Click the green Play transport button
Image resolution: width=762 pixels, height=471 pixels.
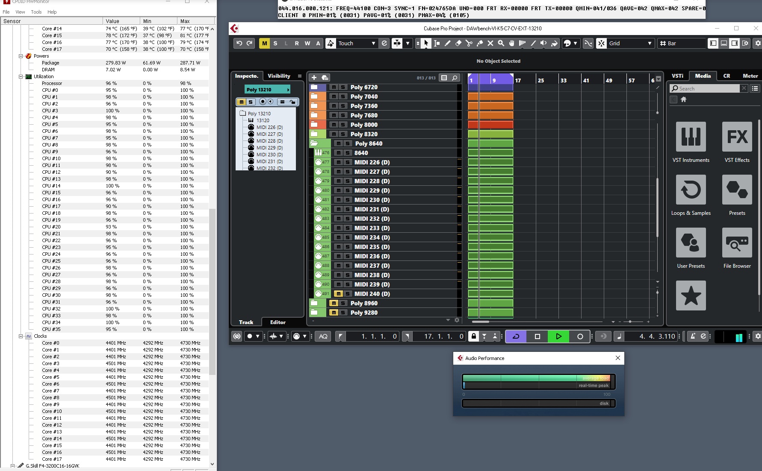click(x=558, y=336)
